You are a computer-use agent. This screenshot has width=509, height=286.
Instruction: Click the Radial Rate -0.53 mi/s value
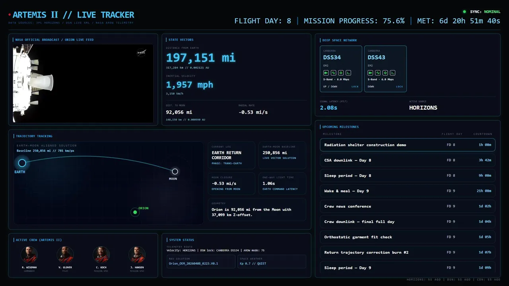(x=253, y=112)
